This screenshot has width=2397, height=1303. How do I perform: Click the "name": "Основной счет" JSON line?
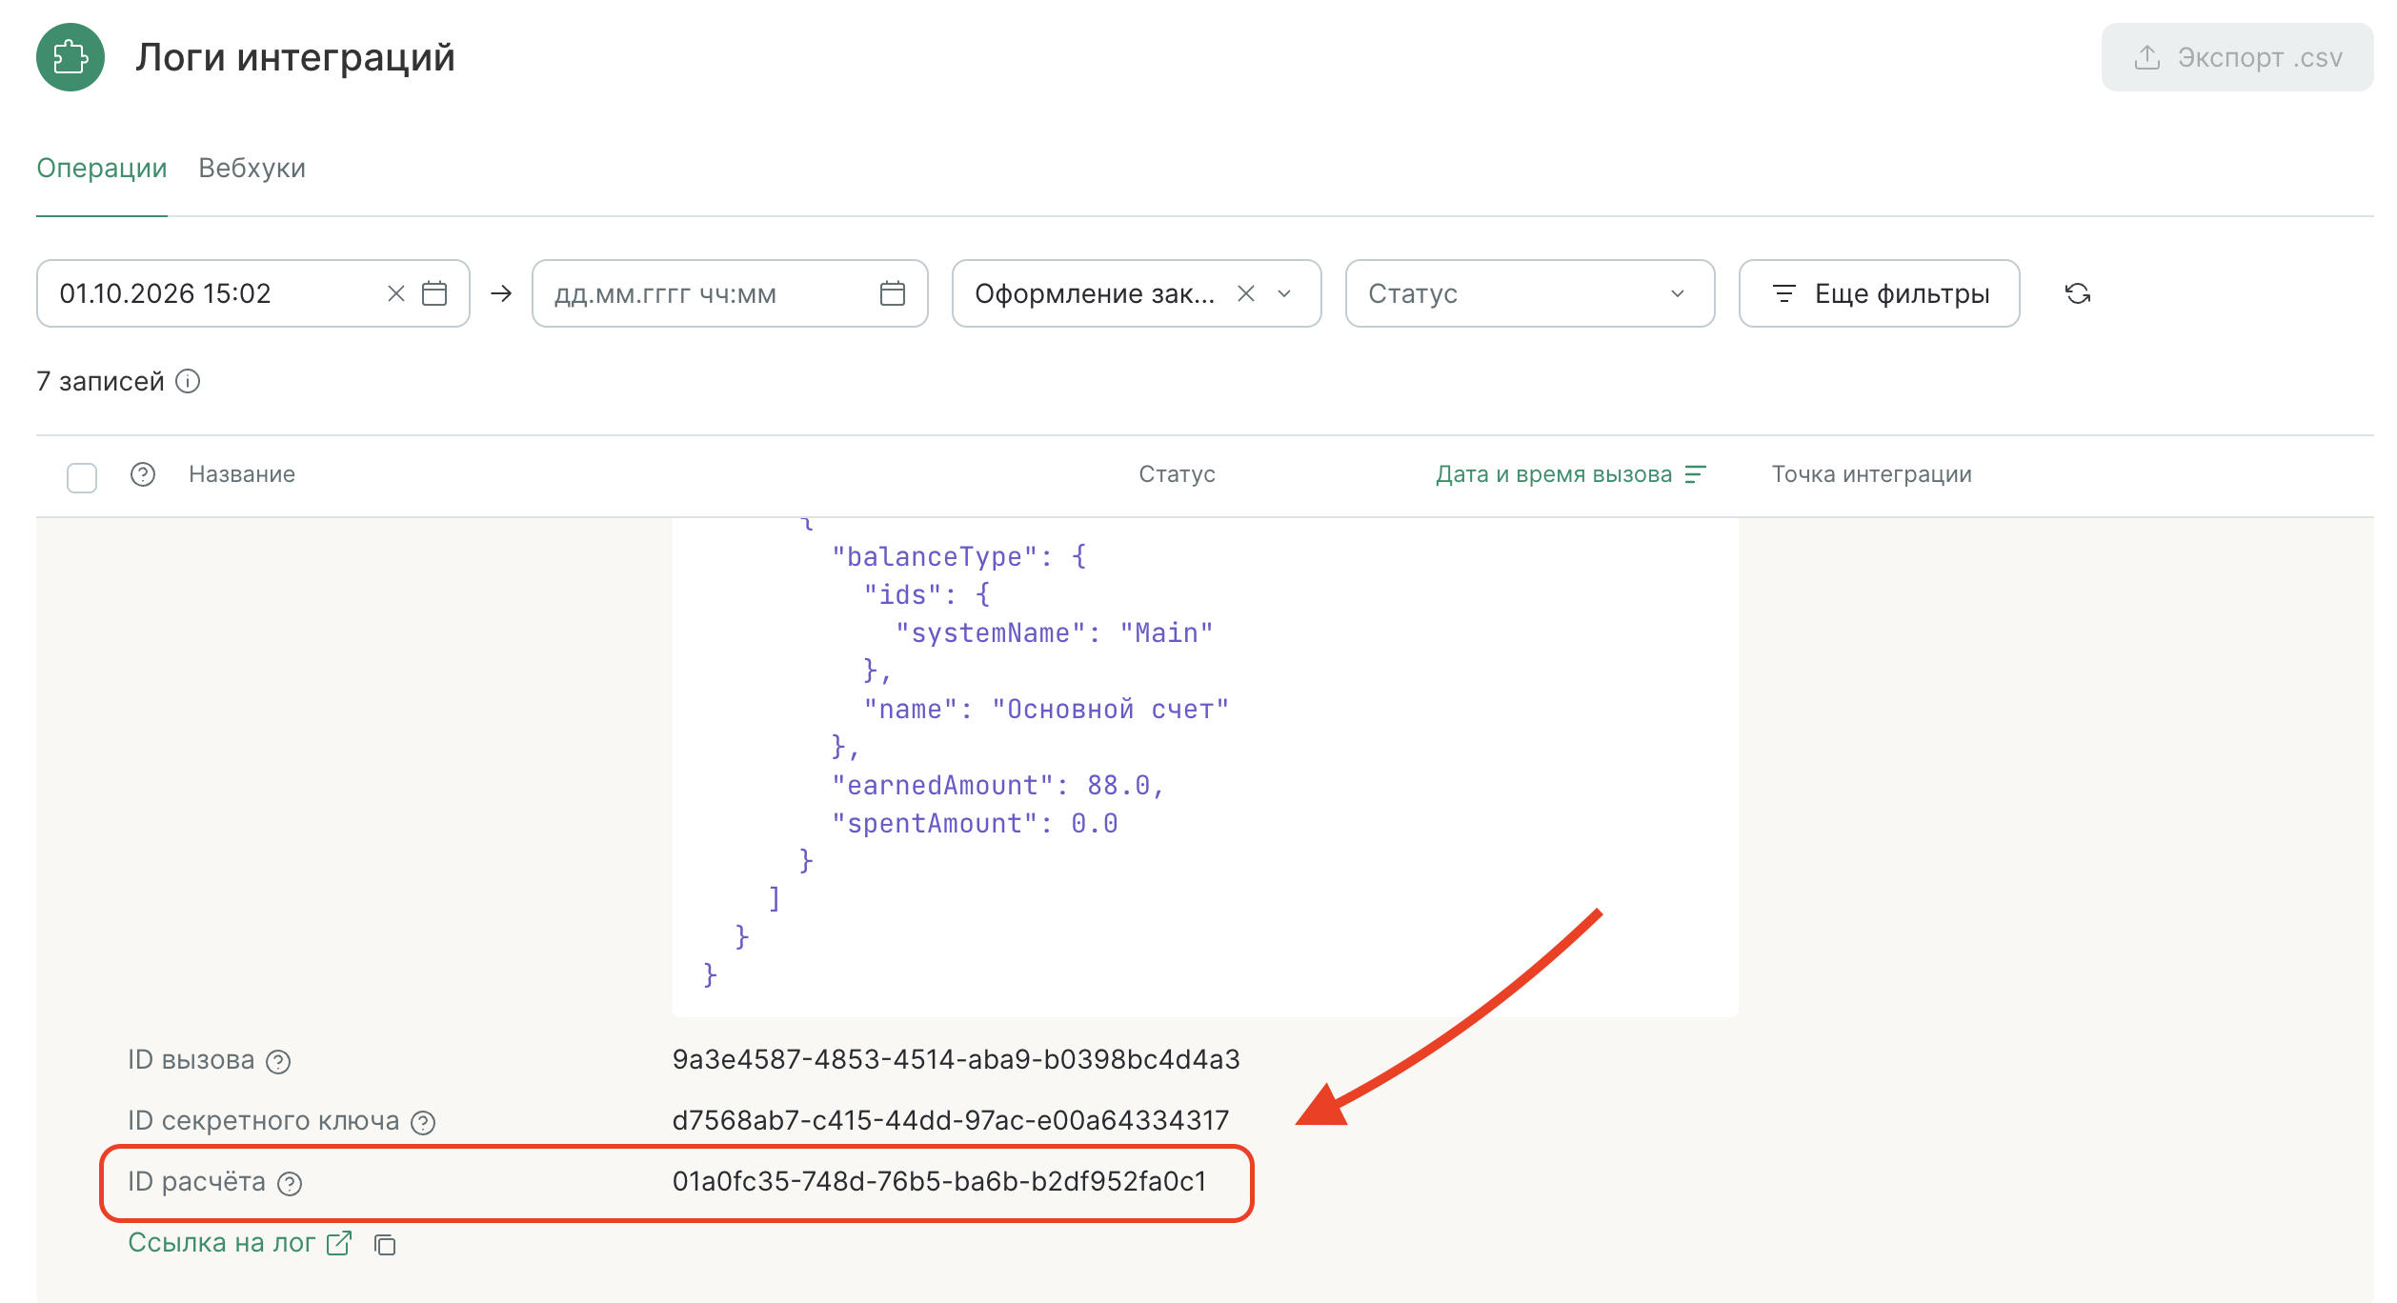[x=1046, y=709]
